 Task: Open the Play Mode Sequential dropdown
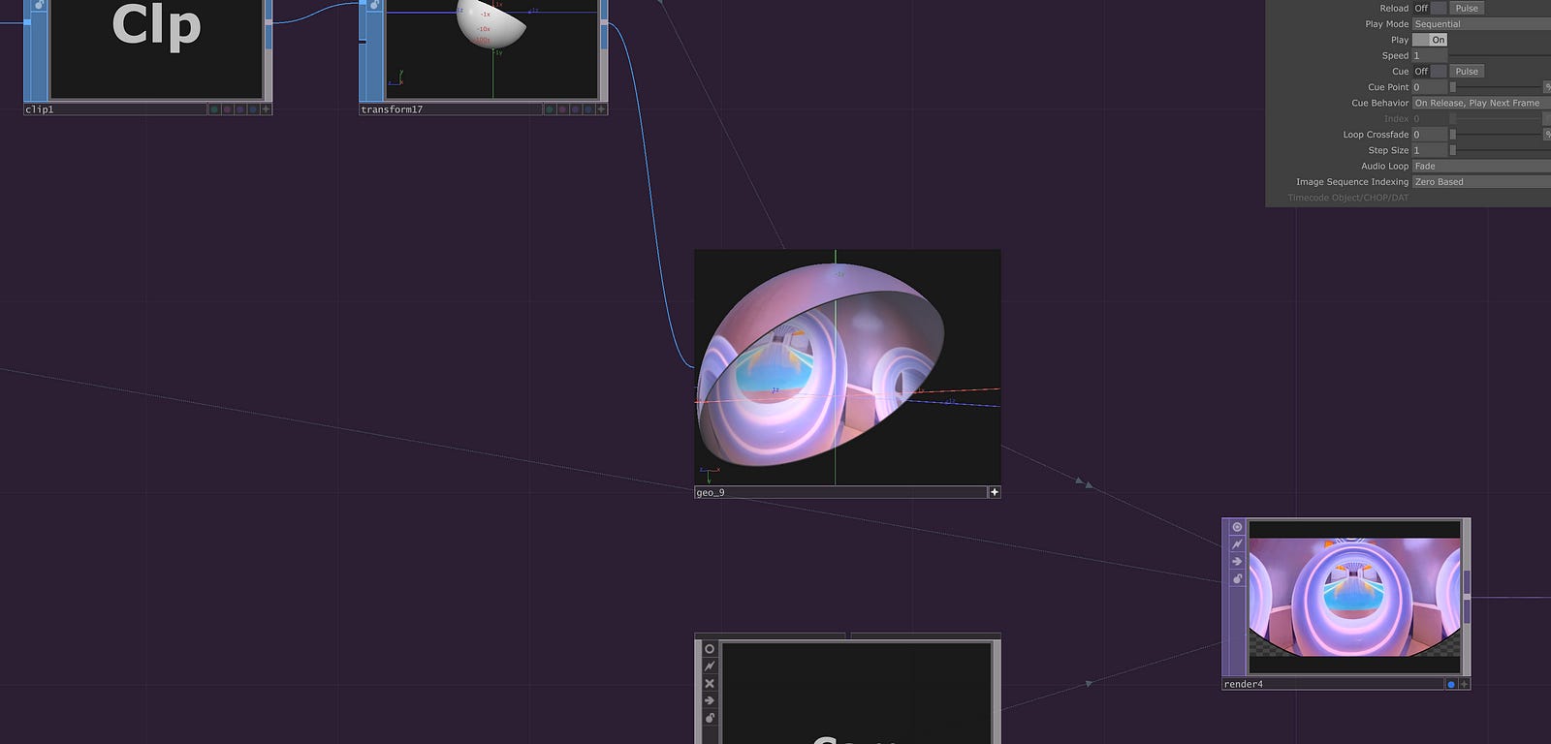click(x=1481, y=24)
